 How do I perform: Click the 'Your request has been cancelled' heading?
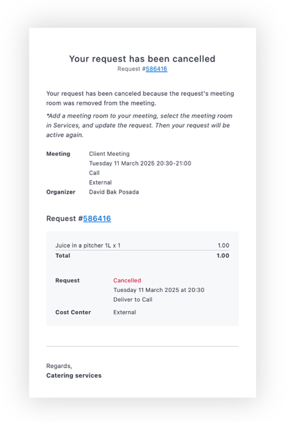click(142, 59)
